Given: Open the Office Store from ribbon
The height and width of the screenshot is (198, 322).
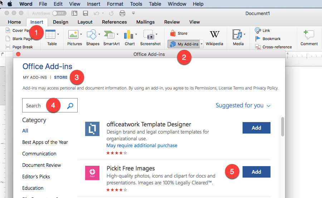Looking at the screenshot, I should point(179,33).
